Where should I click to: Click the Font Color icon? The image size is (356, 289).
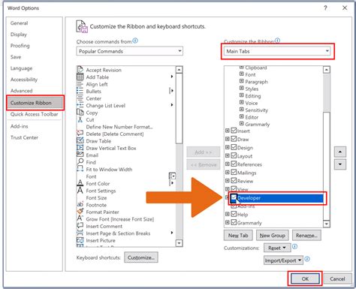click(x=80, y=183)
